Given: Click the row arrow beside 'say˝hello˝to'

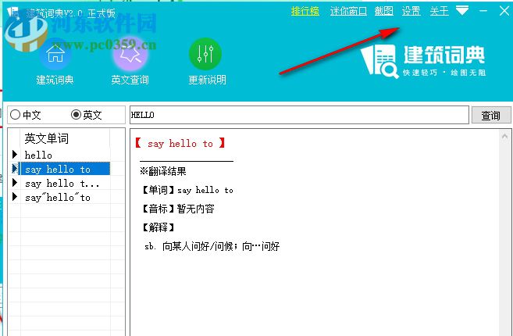Looking at the screenshot, I should pyautogui.click(x=14, y=197).
